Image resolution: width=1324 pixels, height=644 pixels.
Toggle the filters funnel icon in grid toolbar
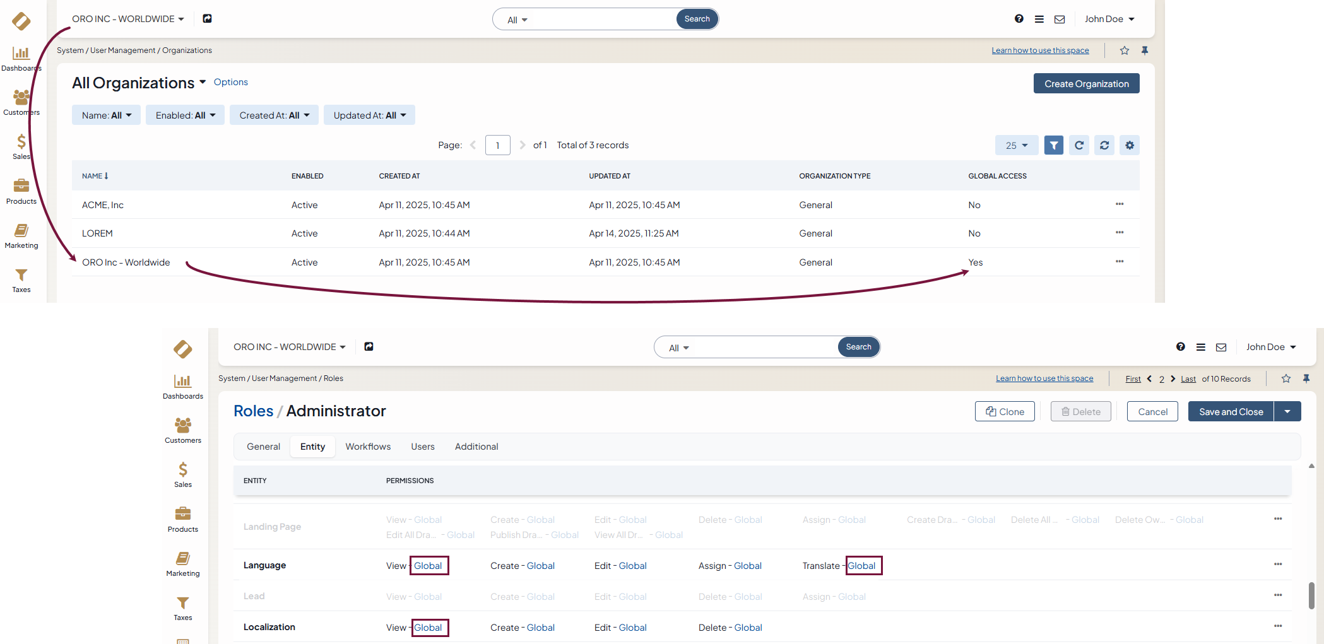pos(1053,145)
